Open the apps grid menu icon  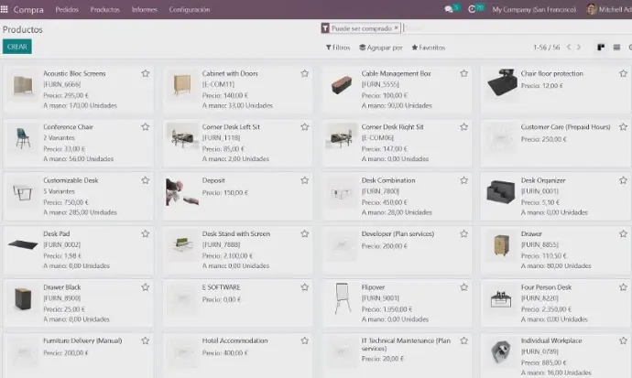[5, 9]
